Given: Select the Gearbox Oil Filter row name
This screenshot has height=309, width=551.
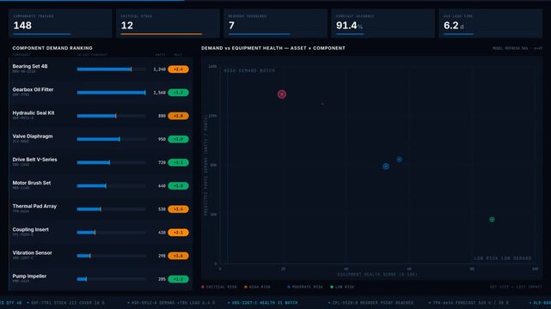Looking at the screenshot, I should pyautogui.click(x=33, y=89).
